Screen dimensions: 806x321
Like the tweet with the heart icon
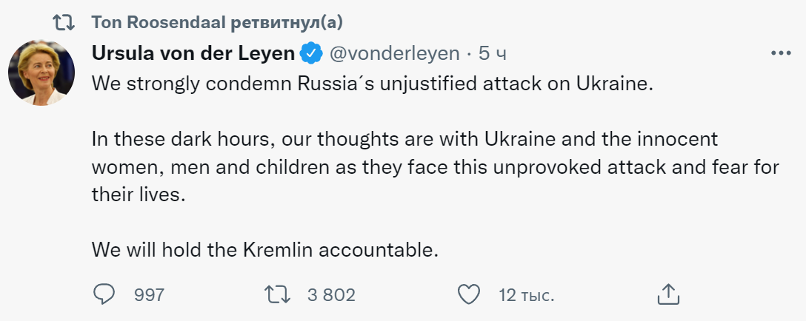469,294
